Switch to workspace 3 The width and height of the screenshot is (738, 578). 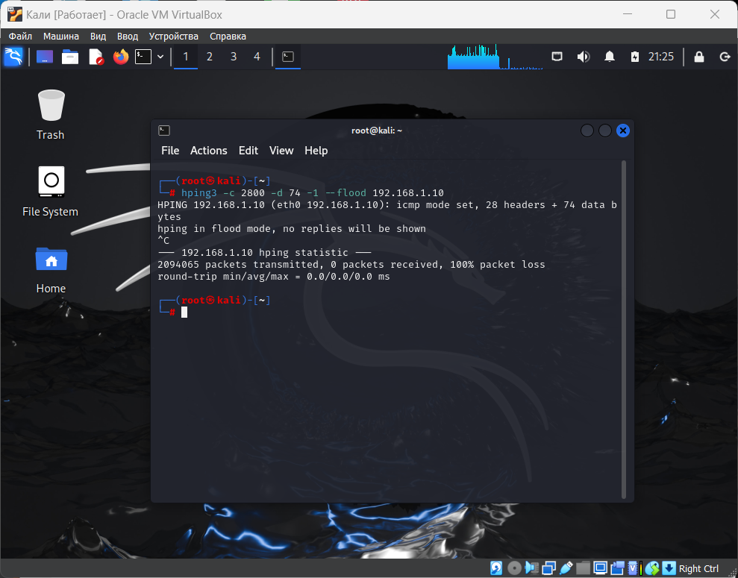point(234,57)
